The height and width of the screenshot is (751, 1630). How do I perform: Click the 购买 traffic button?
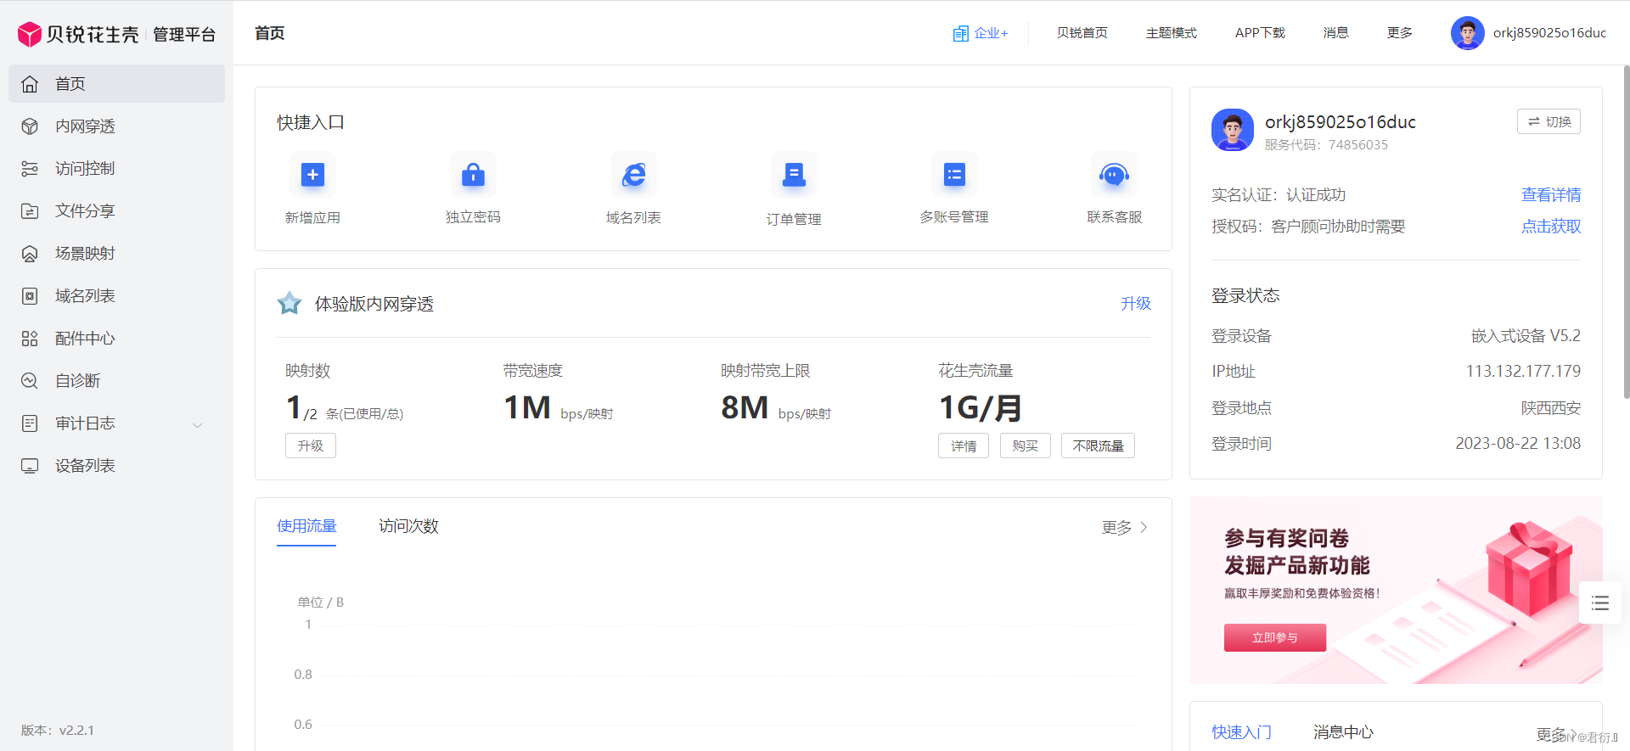[x=1026, y=446]
